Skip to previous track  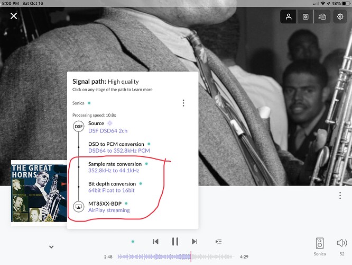pos(156,242)
